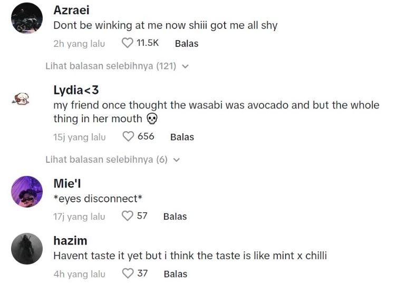The image size is (397, 285).
Task: Like Azraei's comment with the heart icon
Action: point(128,43)
